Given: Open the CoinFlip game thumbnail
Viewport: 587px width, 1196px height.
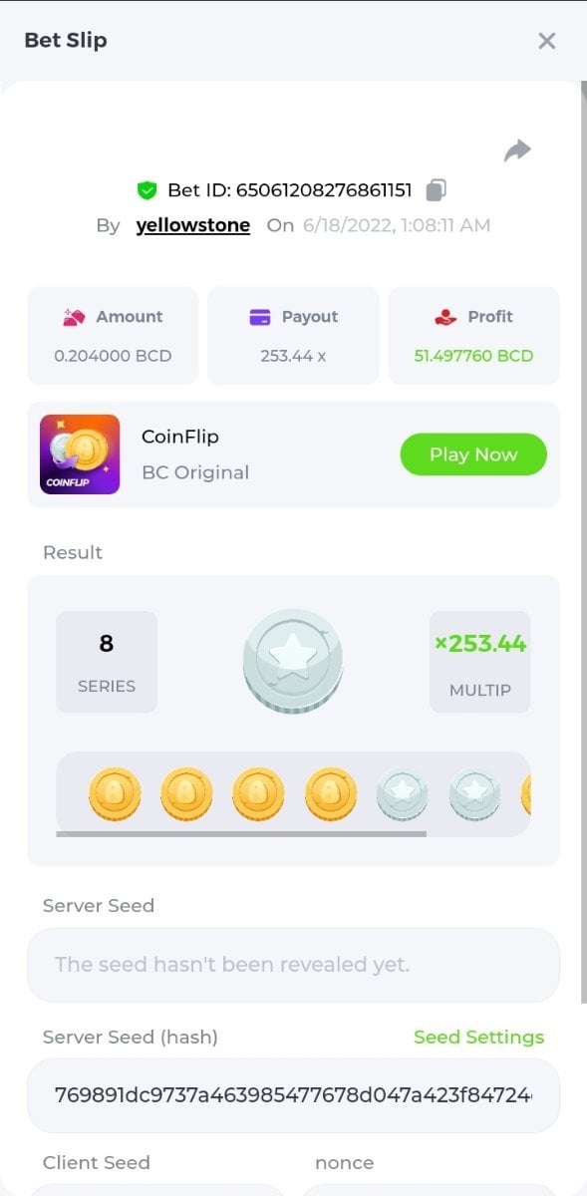Looking at the screenshot, I should coord(80,454).
